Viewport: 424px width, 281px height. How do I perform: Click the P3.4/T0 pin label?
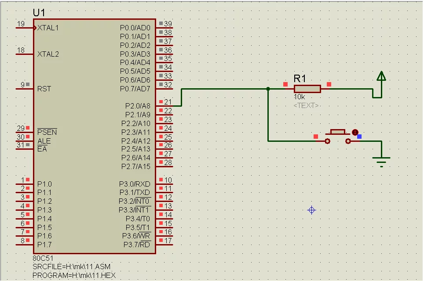138,219
